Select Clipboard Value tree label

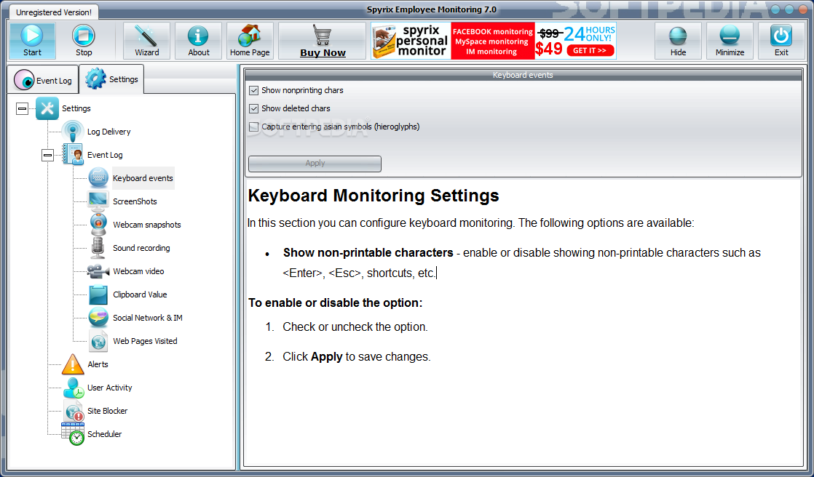[141, 294]
